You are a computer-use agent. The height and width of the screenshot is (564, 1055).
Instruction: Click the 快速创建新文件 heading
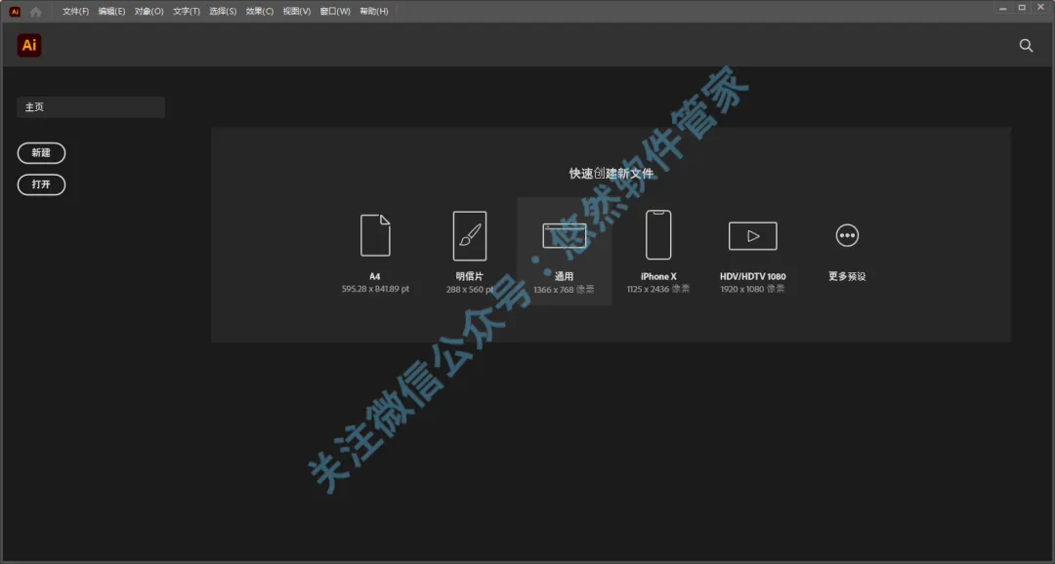[611, 174]
